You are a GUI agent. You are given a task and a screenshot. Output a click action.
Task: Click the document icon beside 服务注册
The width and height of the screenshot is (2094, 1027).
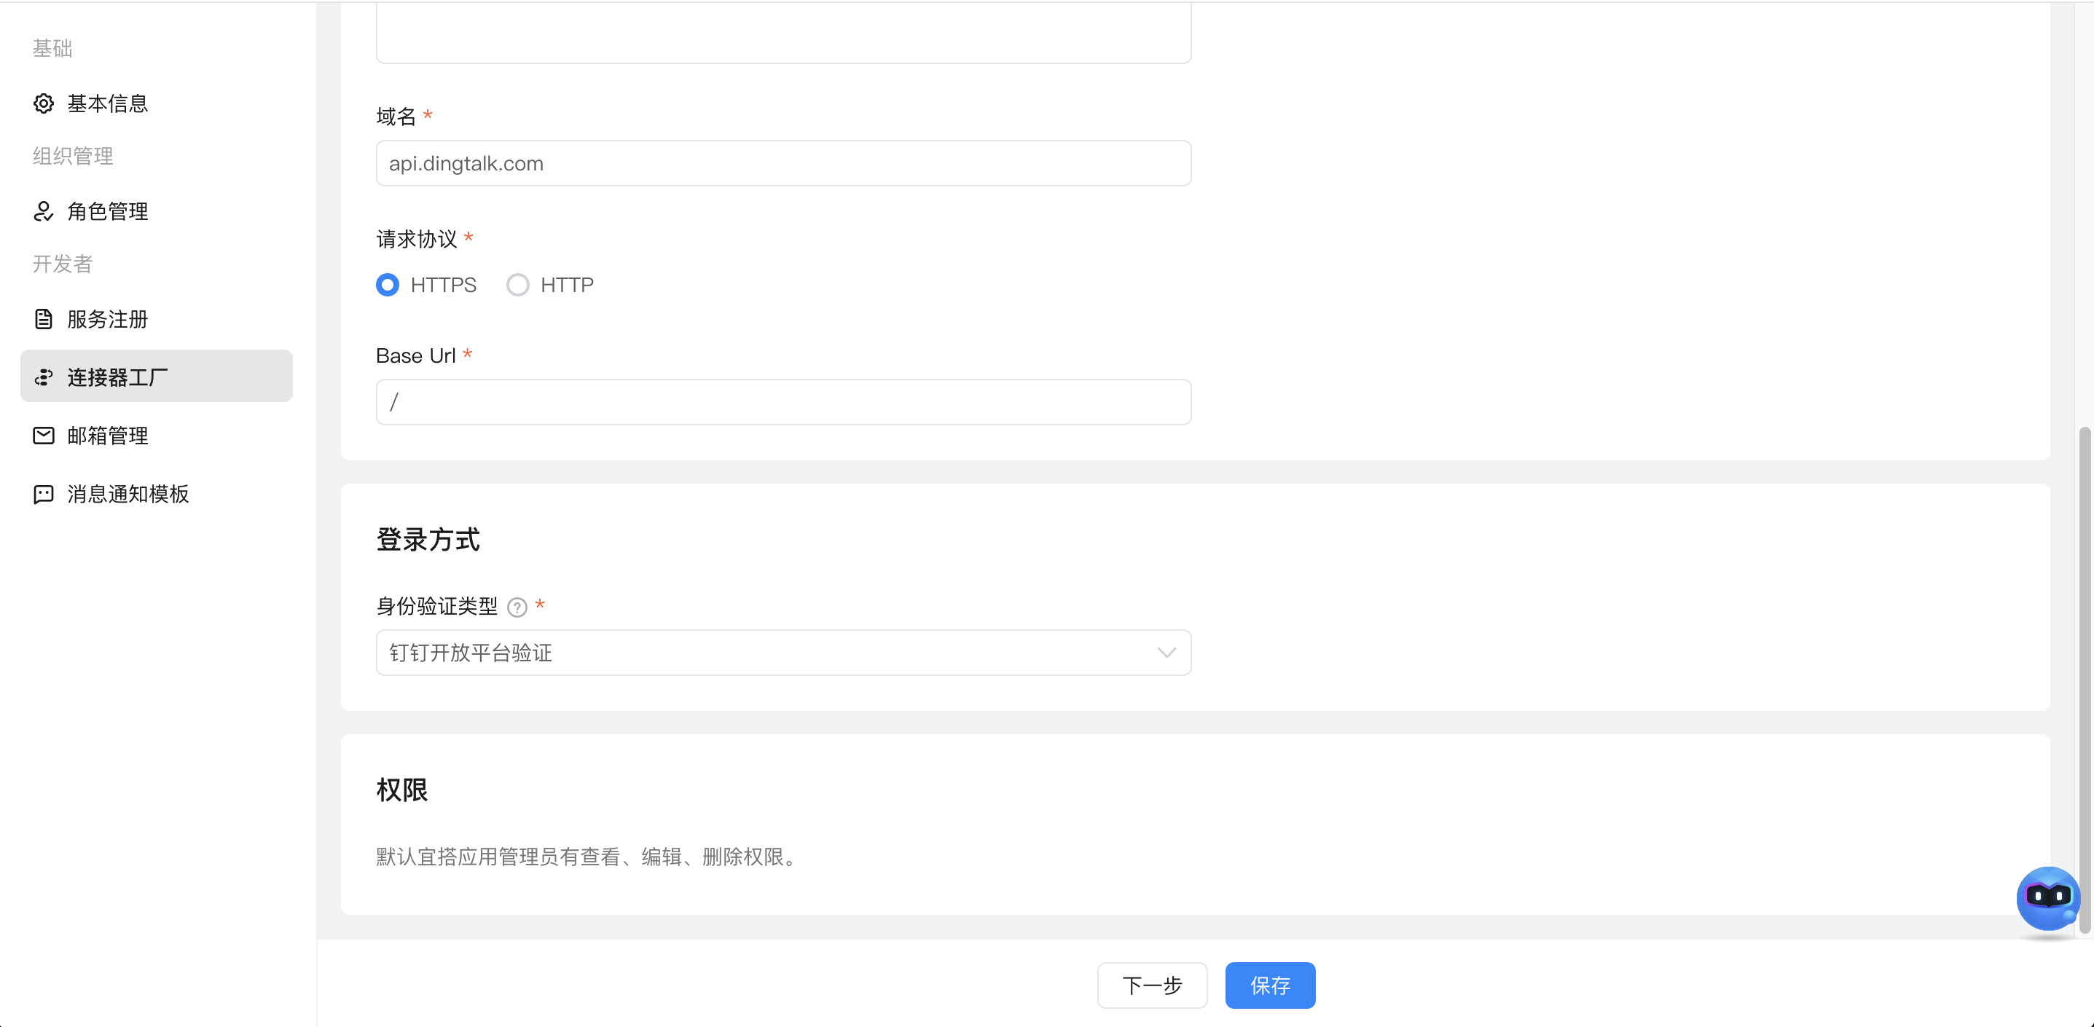tap(43, 319)
